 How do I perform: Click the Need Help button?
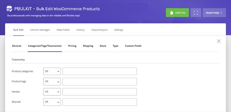pos(214,13)
